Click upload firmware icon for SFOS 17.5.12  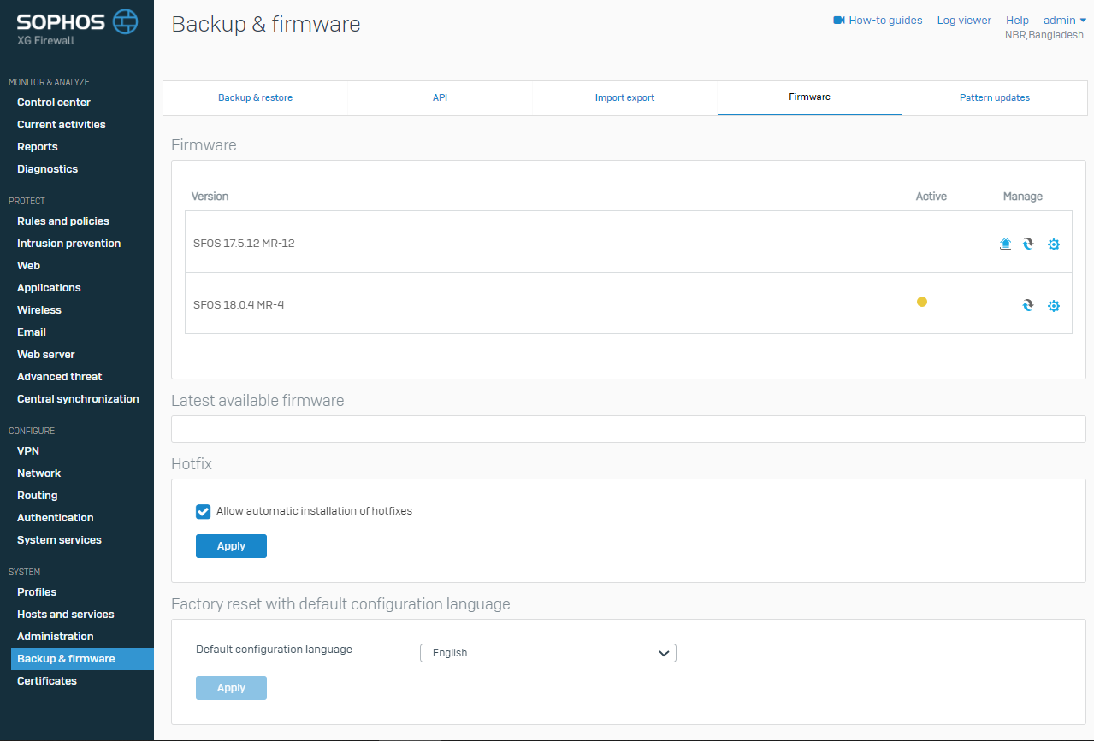pos(1005,244)
